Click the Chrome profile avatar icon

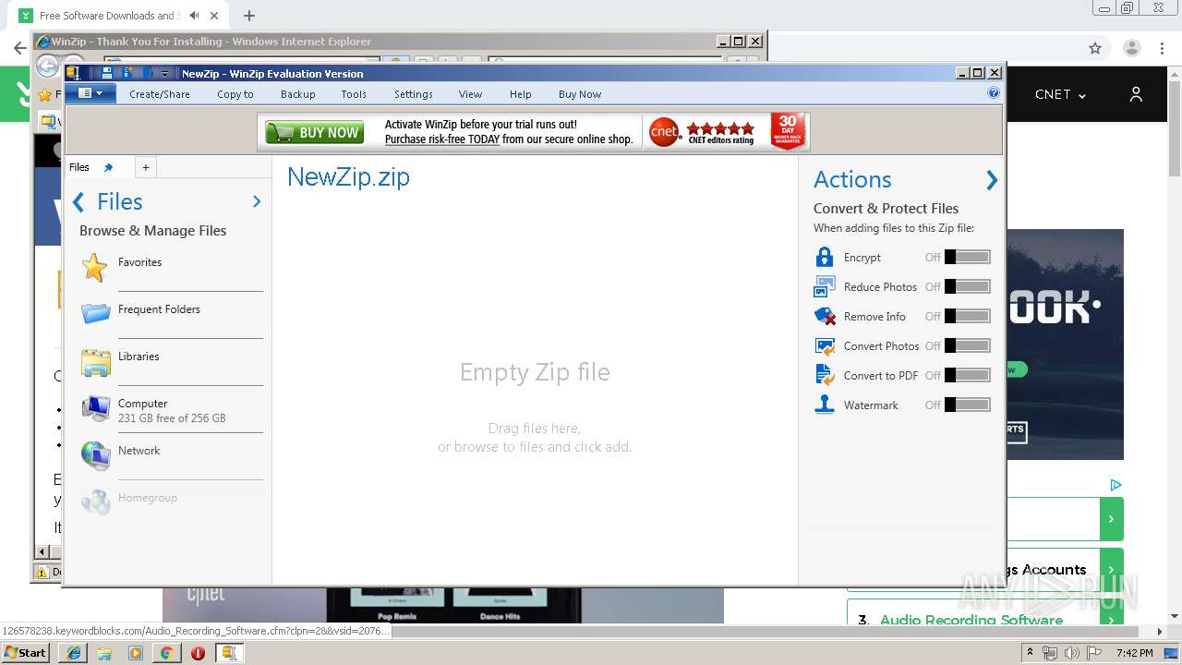pyautogui.click(x=1131, y=48)
